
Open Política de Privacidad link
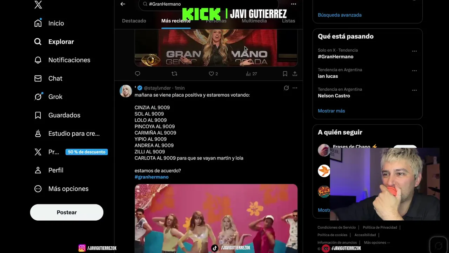click(x=380, y=227)
